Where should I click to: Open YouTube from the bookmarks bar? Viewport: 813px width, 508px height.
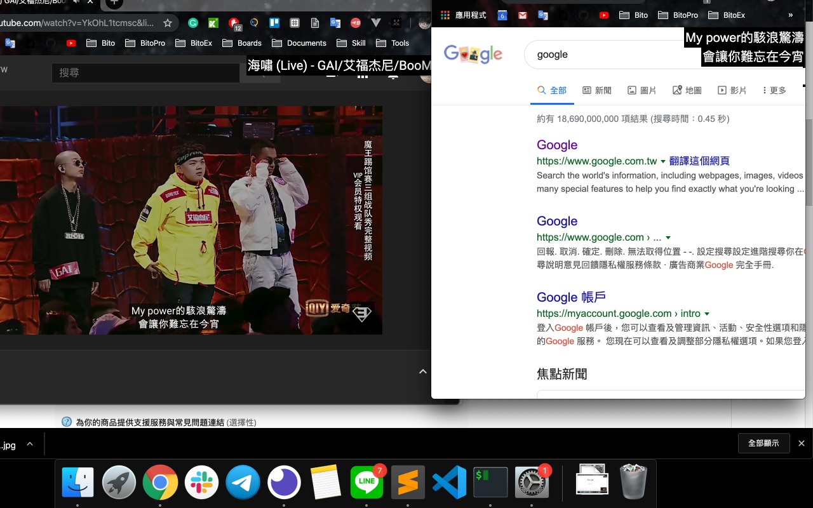[x=603, y=15]
